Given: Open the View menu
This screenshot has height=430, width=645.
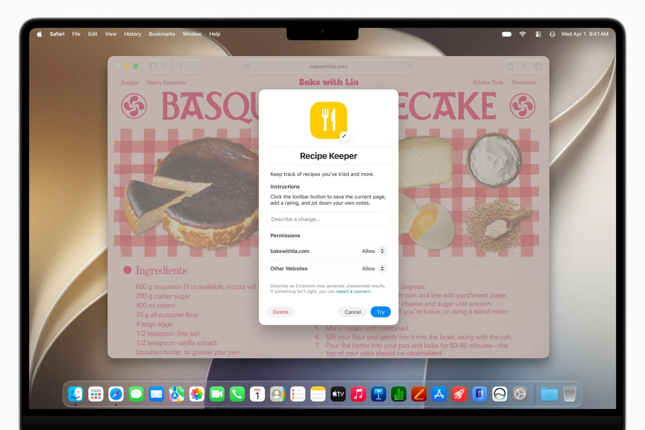Looking at the screenshot, I should (111, 34).
